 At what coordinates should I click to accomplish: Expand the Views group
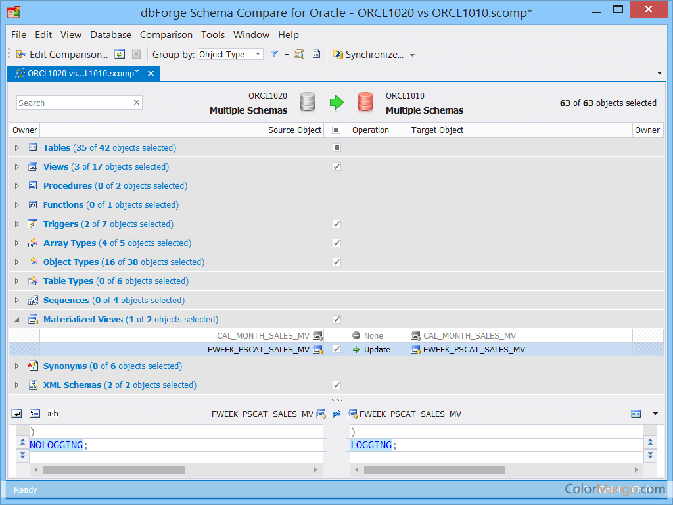pyautogui.click(x=16, y=166)
